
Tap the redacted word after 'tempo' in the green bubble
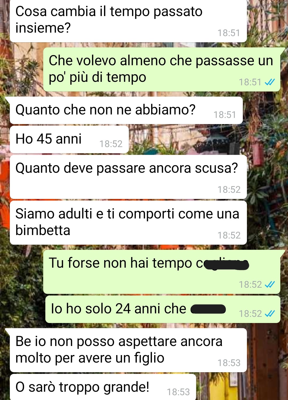pos(226,264)
